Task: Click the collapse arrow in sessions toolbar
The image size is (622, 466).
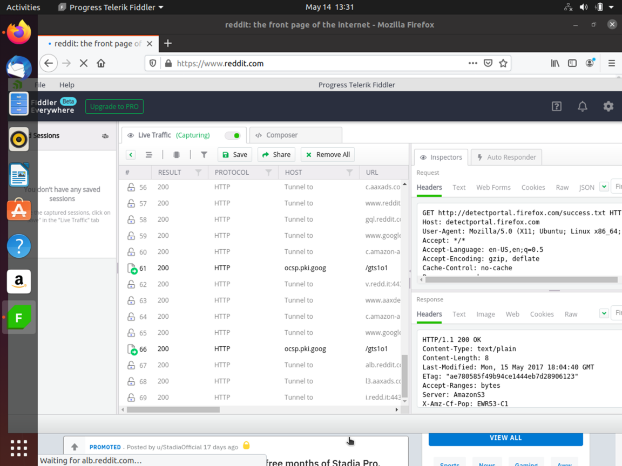Action: point(131,155)
